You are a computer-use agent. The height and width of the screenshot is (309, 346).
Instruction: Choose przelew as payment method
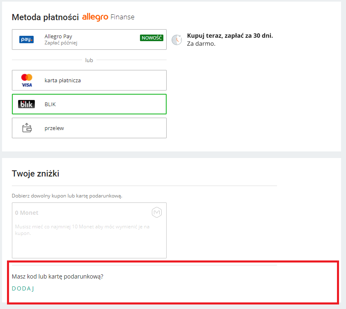[89, 128]
